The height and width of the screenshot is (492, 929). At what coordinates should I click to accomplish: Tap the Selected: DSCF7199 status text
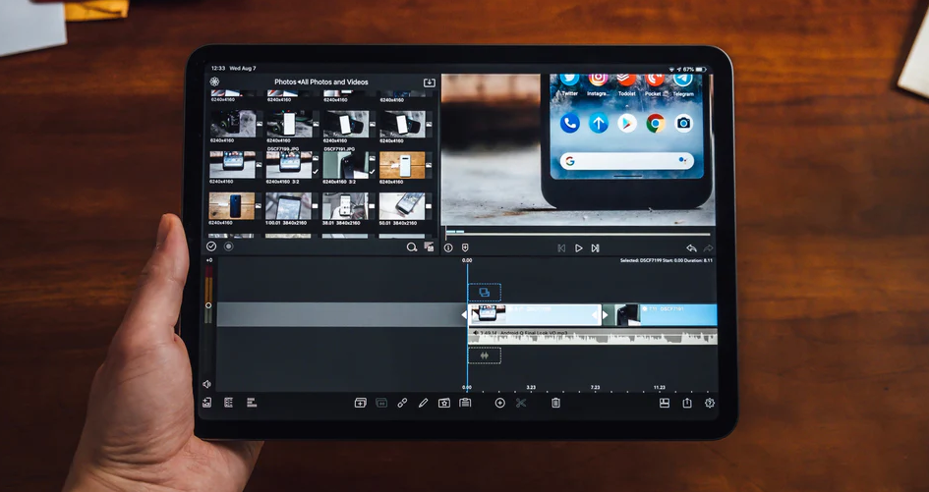pyautogui.click(x=667, y=260)
